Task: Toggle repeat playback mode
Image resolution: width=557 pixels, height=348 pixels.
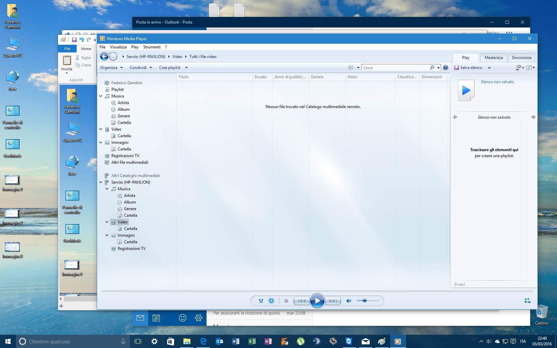Action: click(x=271, y=301)
